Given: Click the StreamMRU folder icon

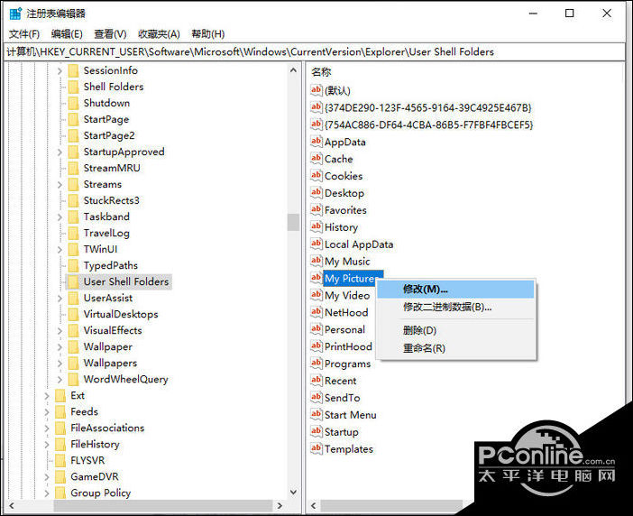Looking at the screenshot, I should [x=73, y=168].
